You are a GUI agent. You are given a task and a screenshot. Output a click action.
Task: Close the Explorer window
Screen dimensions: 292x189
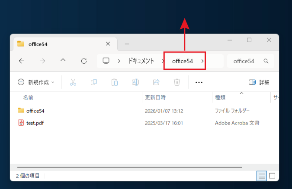point(269,40)
